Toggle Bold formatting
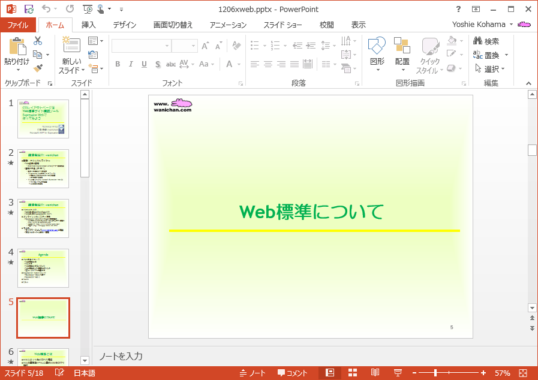This screenshot has height=380, width=538. point(118,64)
